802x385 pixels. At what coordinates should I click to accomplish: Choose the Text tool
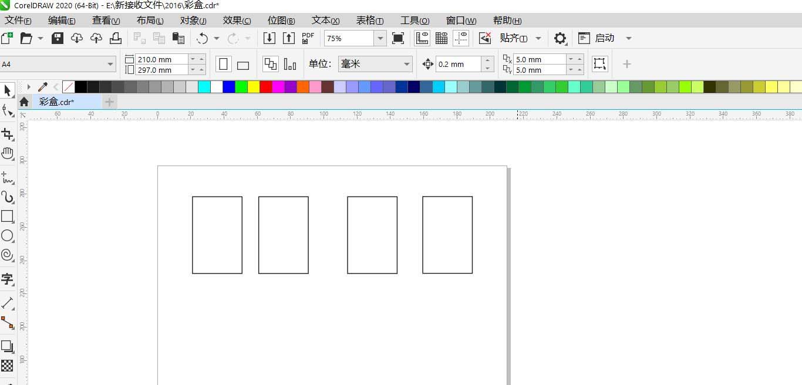[7, 279]
